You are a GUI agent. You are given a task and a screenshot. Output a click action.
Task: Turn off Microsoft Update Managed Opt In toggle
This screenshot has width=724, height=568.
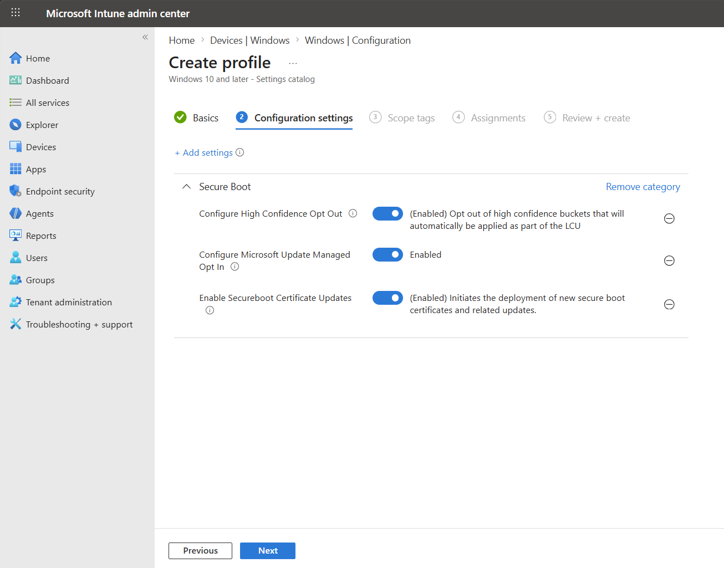coord(388,254)
